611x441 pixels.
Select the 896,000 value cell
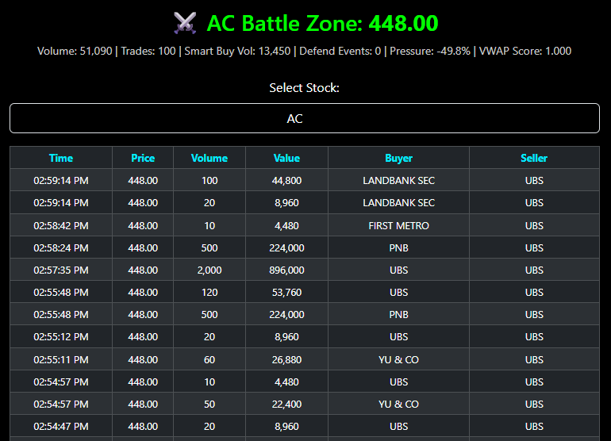coord(286,270)
